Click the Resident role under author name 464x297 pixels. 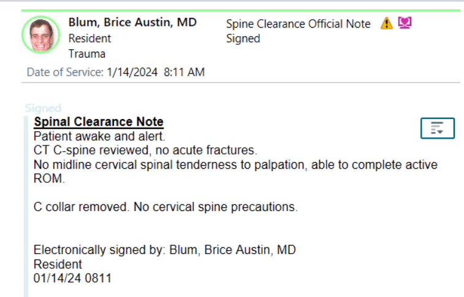(x=89, y=39)
